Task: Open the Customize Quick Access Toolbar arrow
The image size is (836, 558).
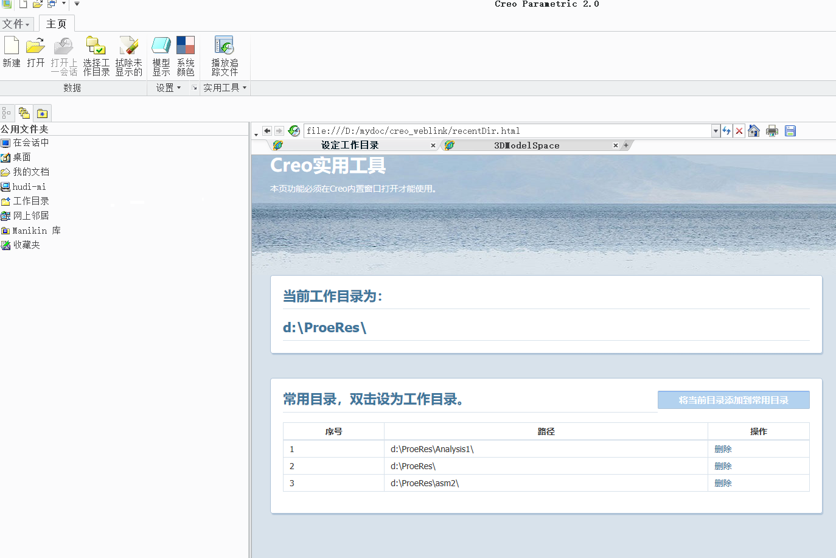Action: 77,4
